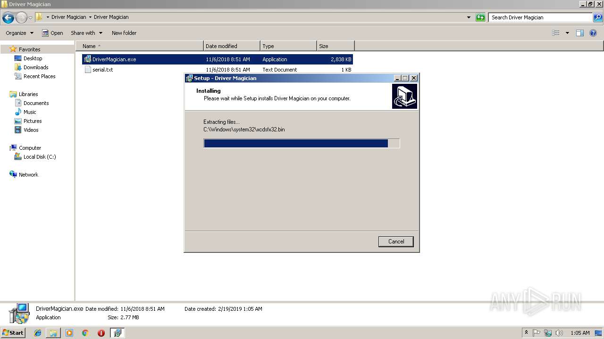The image size is (604, 339).
Task: Select Libraries in the navigation pane
Action: [24, 94]
